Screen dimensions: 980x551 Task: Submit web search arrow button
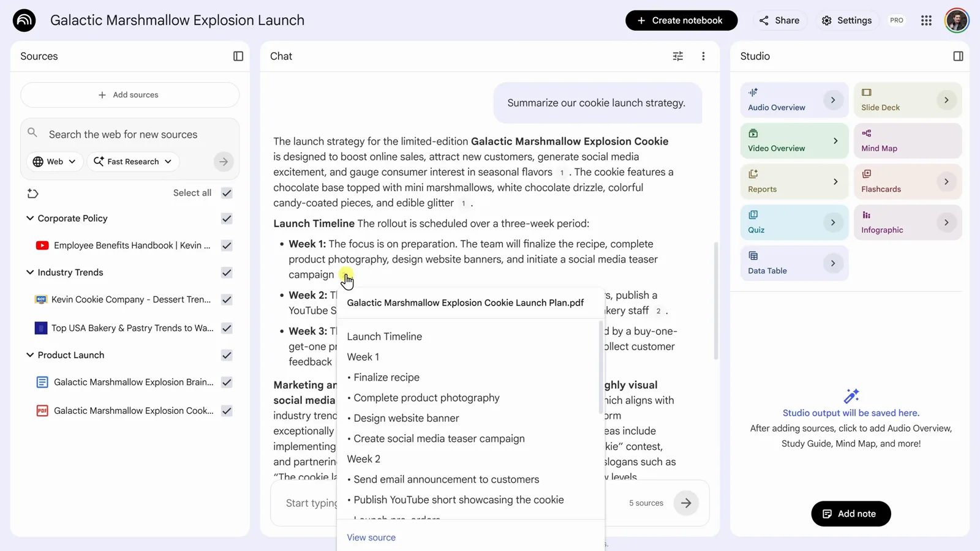coord(224,162)
